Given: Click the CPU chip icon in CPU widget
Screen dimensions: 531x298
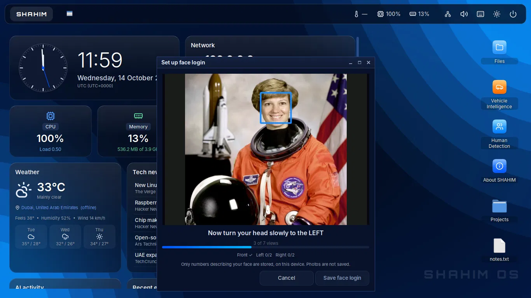Looking at the screenshot, I should pyautogui.click(x=51, y=116).
